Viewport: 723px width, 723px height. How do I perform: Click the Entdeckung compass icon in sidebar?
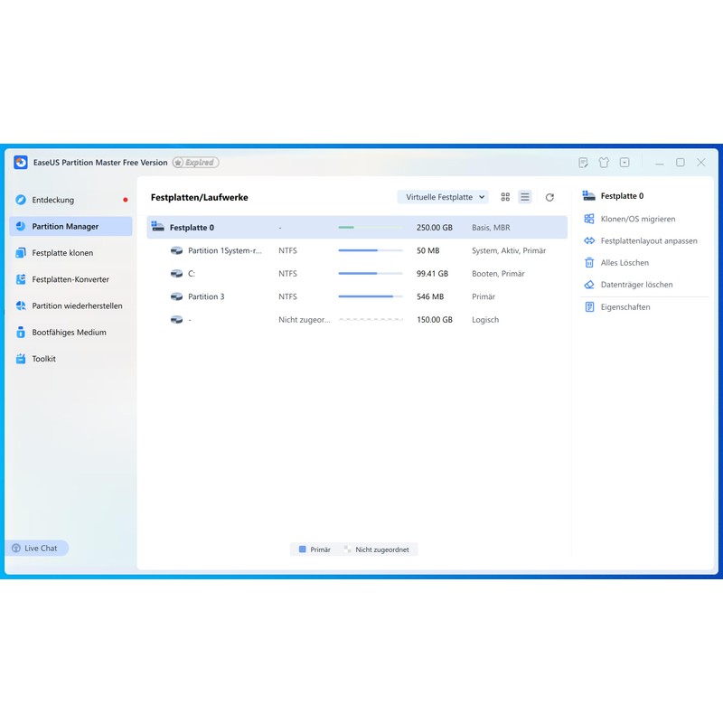pos(21,200)
